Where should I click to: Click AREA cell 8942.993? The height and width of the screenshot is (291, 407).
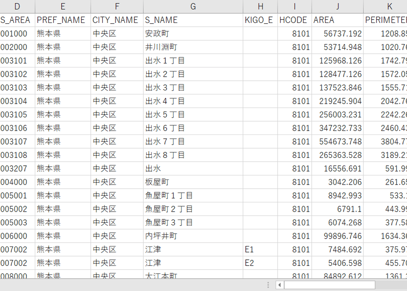(x=337, y=196)
